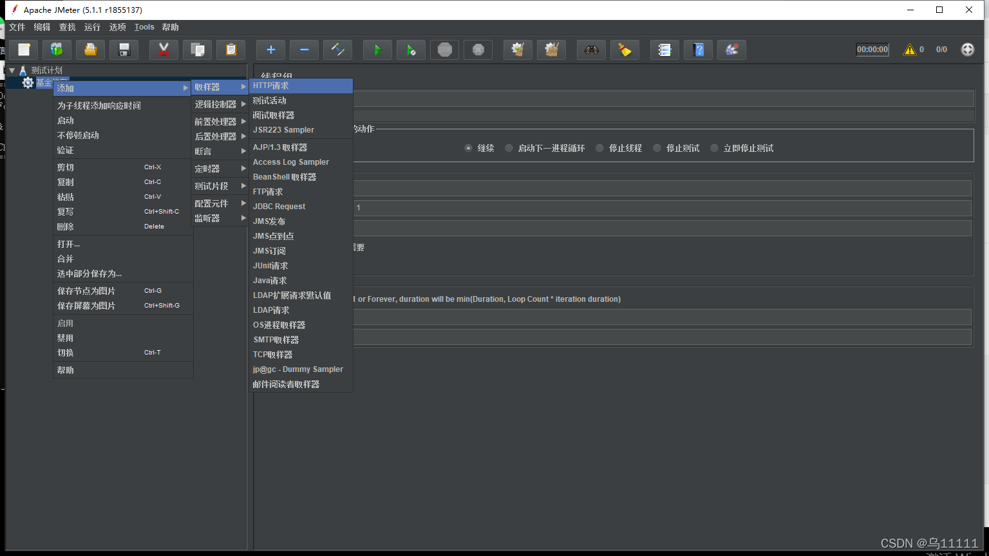
Task: Click the Stop test icon
Action: point(445,50)
